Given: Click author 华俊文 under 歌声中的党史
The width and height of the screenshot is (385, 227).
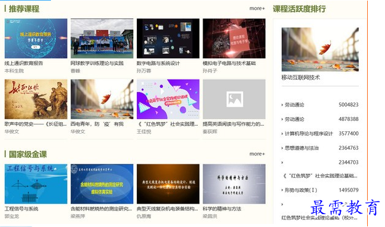Looking at the screenshot, I should tap(12, 131).
